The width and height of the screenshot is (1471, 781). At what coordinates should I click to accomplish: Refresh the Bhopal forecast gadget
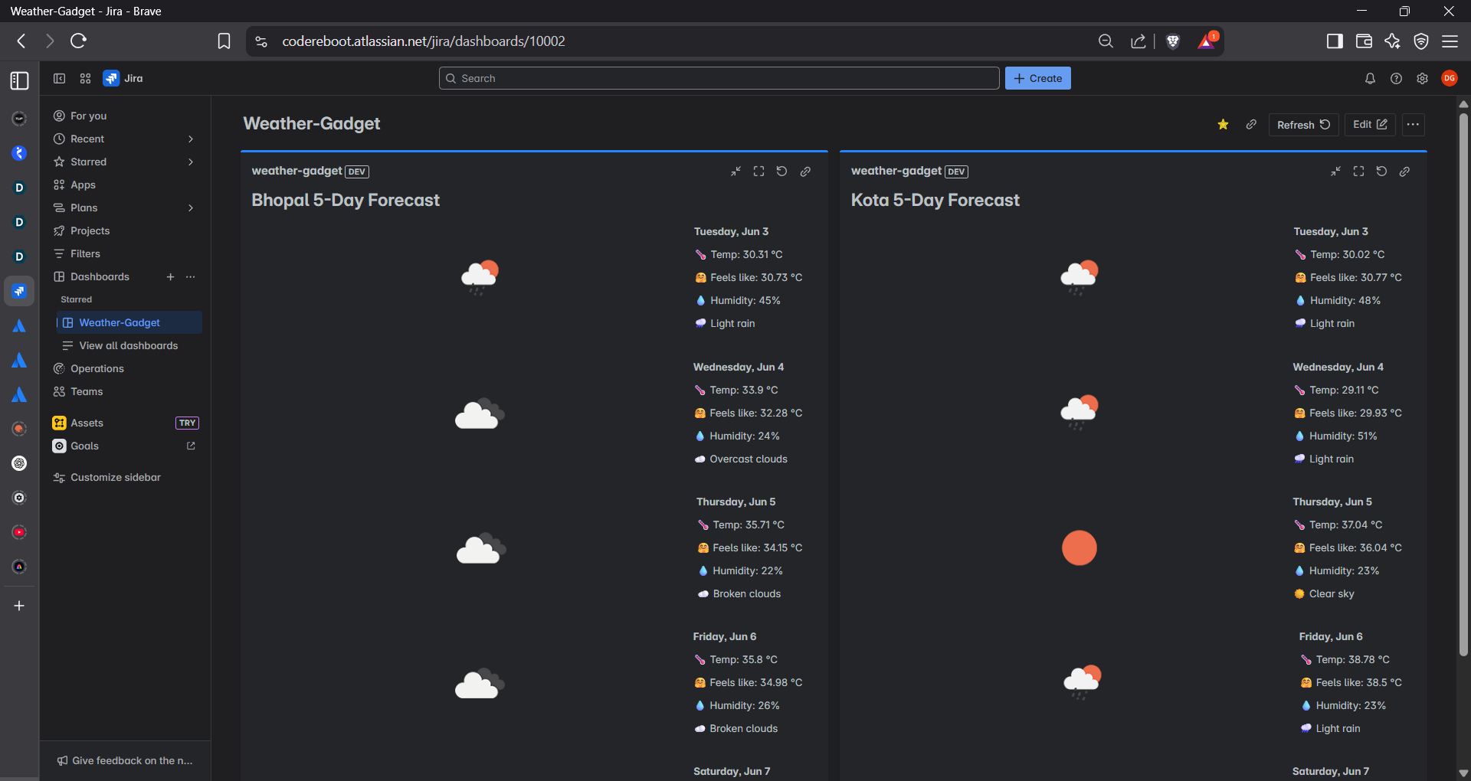coord(781,172)
